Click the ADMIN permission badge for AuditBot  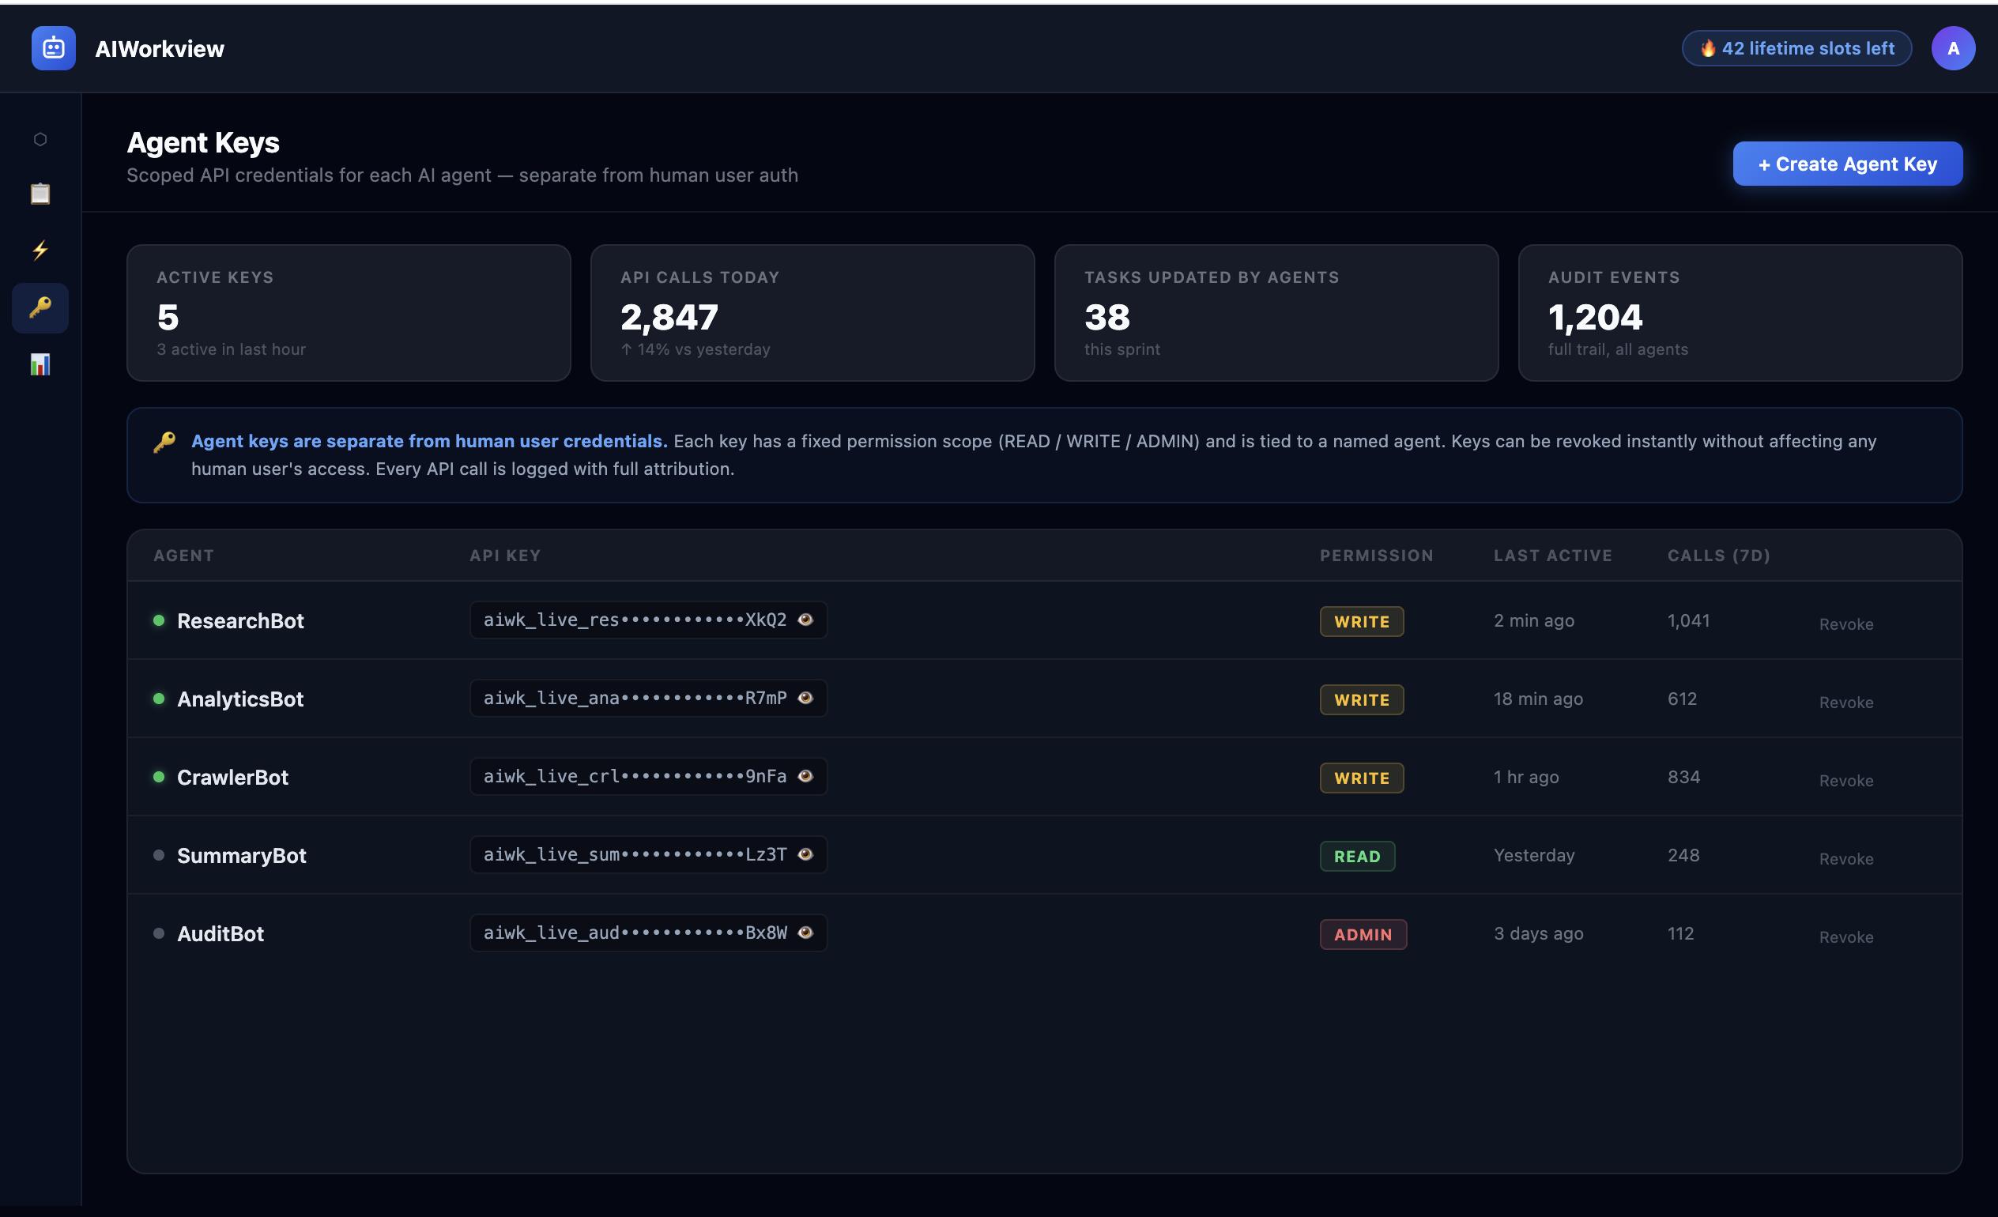tap(1363, 935)
